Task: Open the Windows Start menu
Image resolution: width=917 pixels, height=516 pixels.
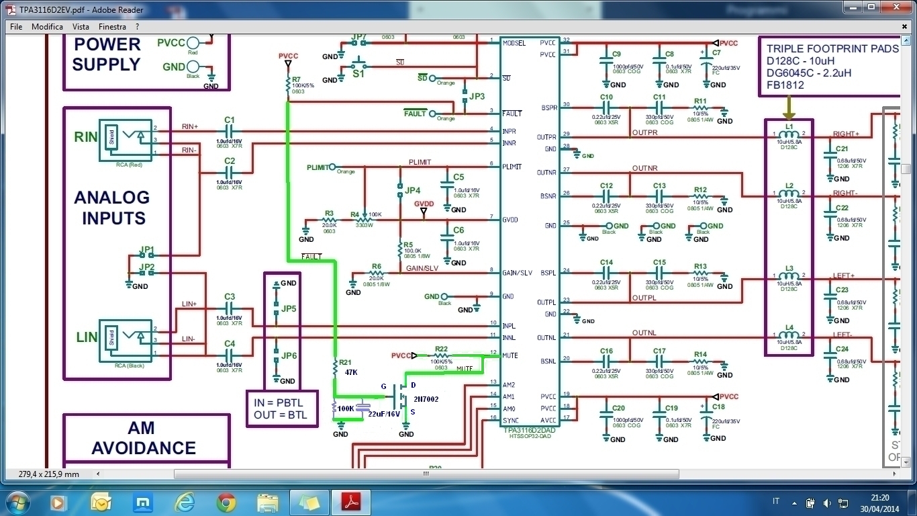Action: click(x=18, y=502)
